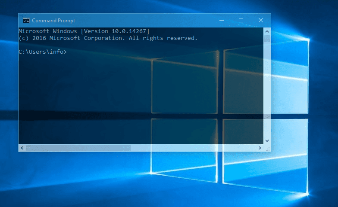Click the vertical scrollbar thumb
The height and width of the screenshot is (207, 338).
tap(267, 39)
